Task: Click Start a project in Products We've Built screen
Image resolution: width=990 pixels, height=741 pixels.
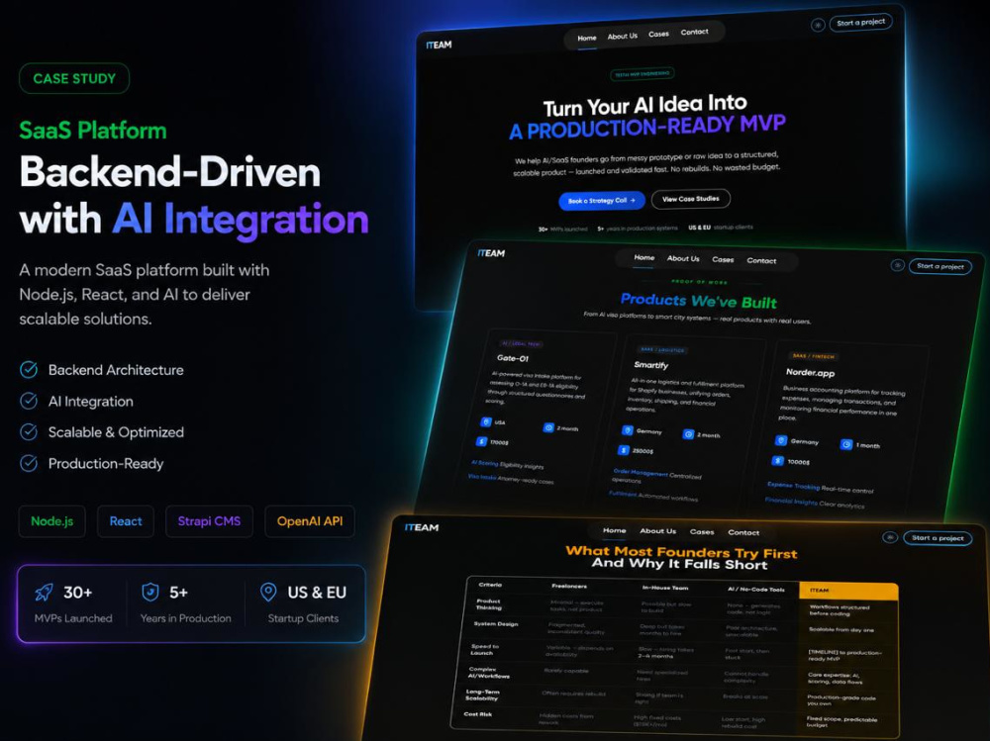Action: click(x=940, y=266)
